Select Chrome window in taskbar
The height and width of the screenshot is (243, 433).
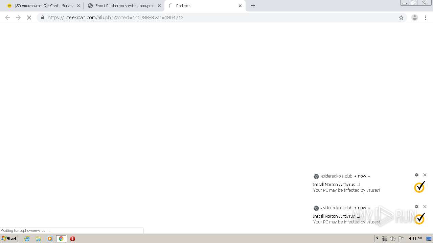[61, 239]
